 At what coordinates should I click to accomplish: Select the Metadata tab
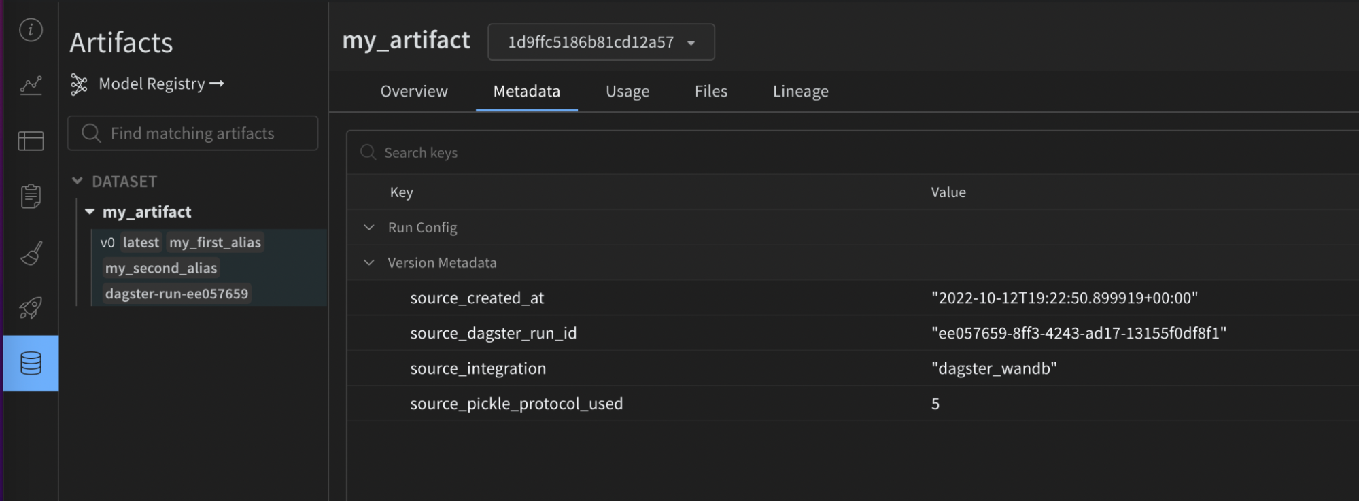(527, 91)
